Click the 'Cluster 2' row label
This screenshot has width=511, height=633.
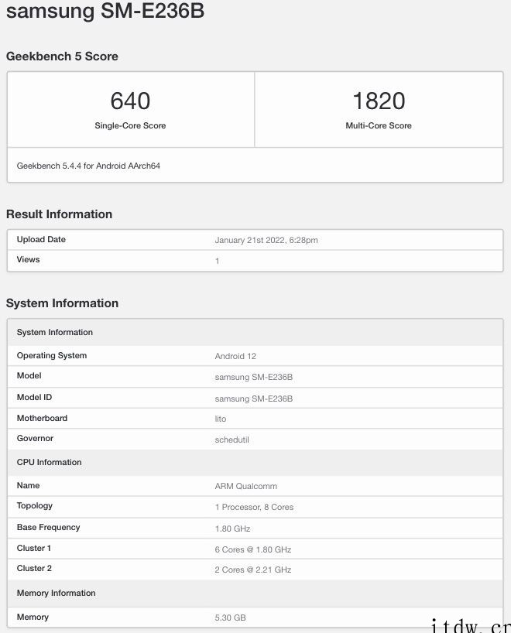[34, 569]
